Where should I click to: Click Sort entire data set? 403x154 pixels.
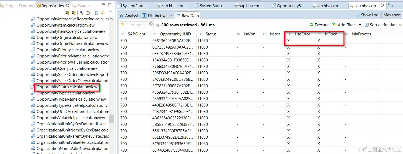click(x=384, y=25)
